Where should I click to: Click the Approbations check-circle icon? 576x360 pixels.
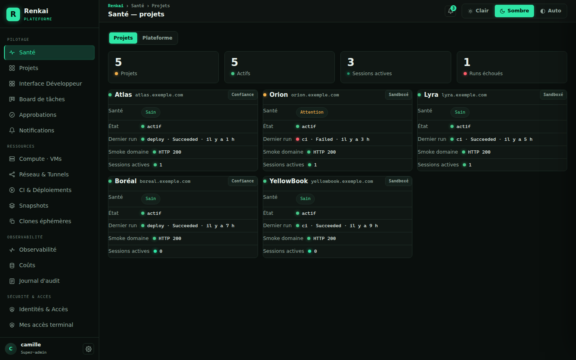click(x=12, y=115)
